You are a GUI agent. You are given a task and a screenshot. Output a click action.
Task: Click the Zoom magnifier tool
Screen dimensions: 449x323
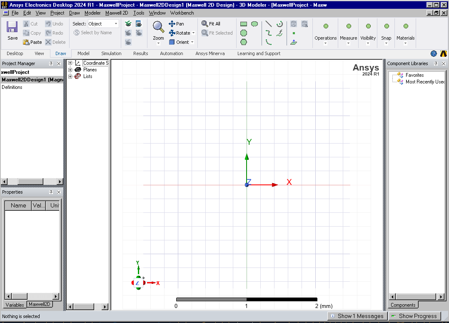[x=158, y=27]
